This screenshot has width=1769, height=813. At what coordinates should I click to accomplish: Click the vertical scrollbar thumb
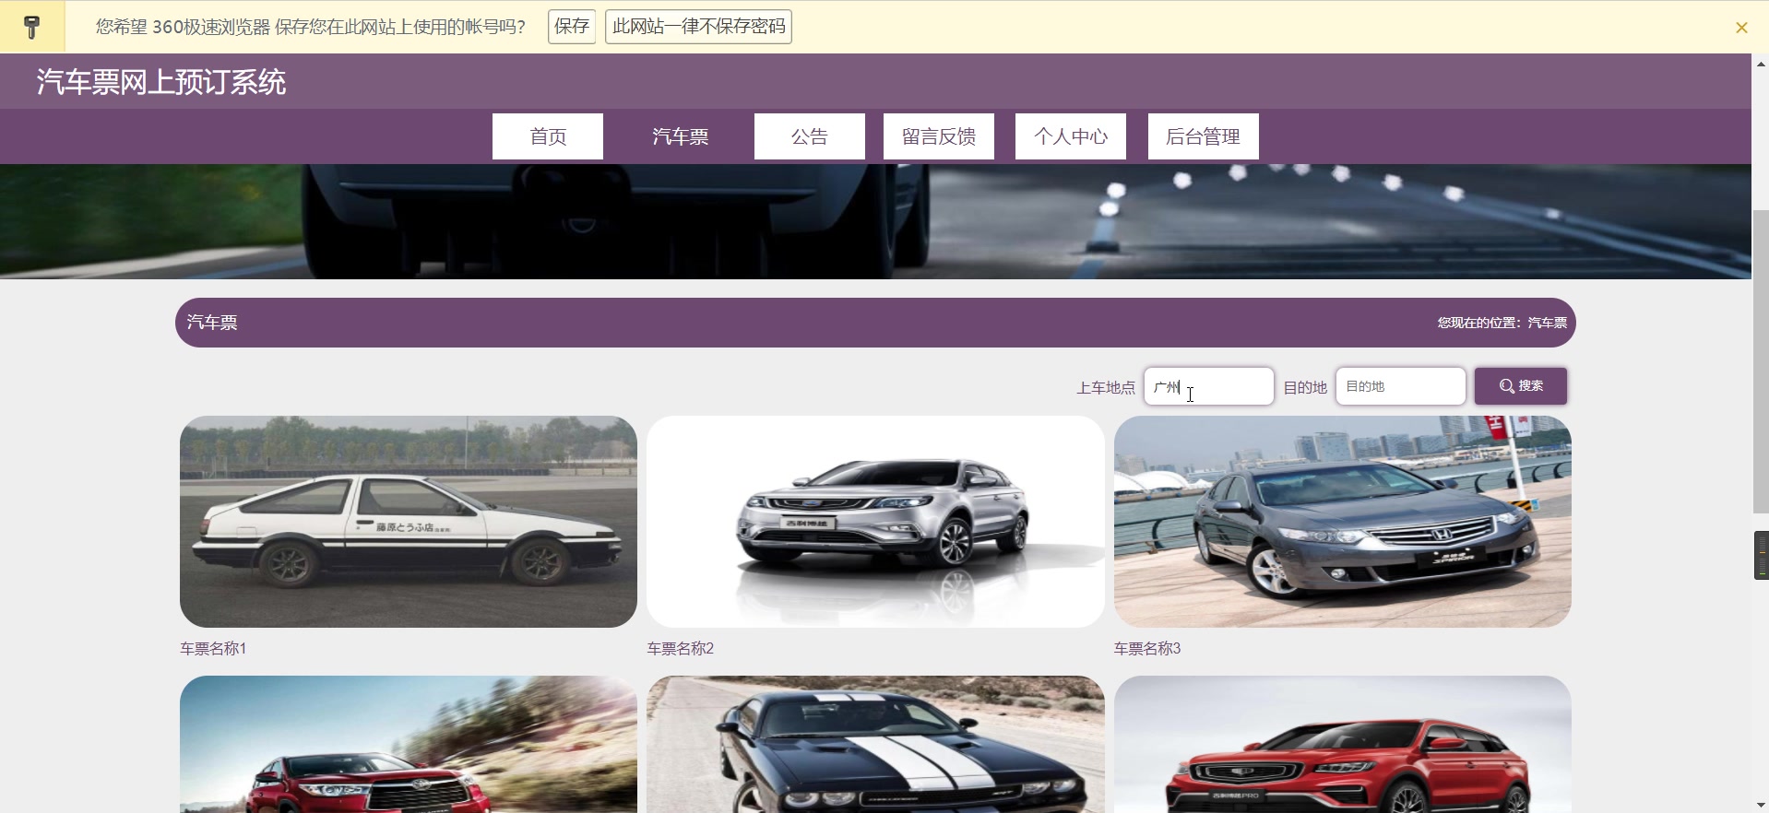coord(1761,361)
